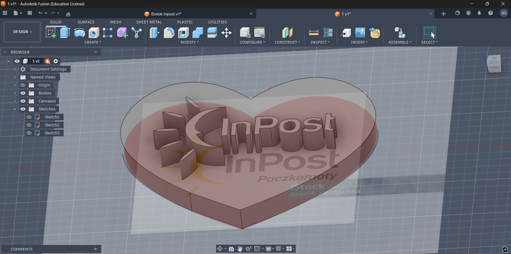This screenshot has height=254, width=511.
Task: Open the Orbit tool in navigation bar
Action: coord(220,249)
